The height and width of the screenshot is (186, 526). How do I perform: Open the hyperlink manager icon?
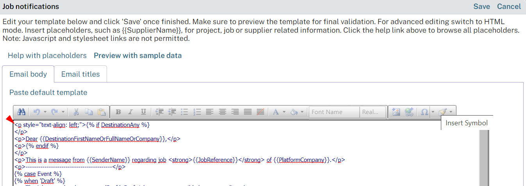(x=409, y=112)
